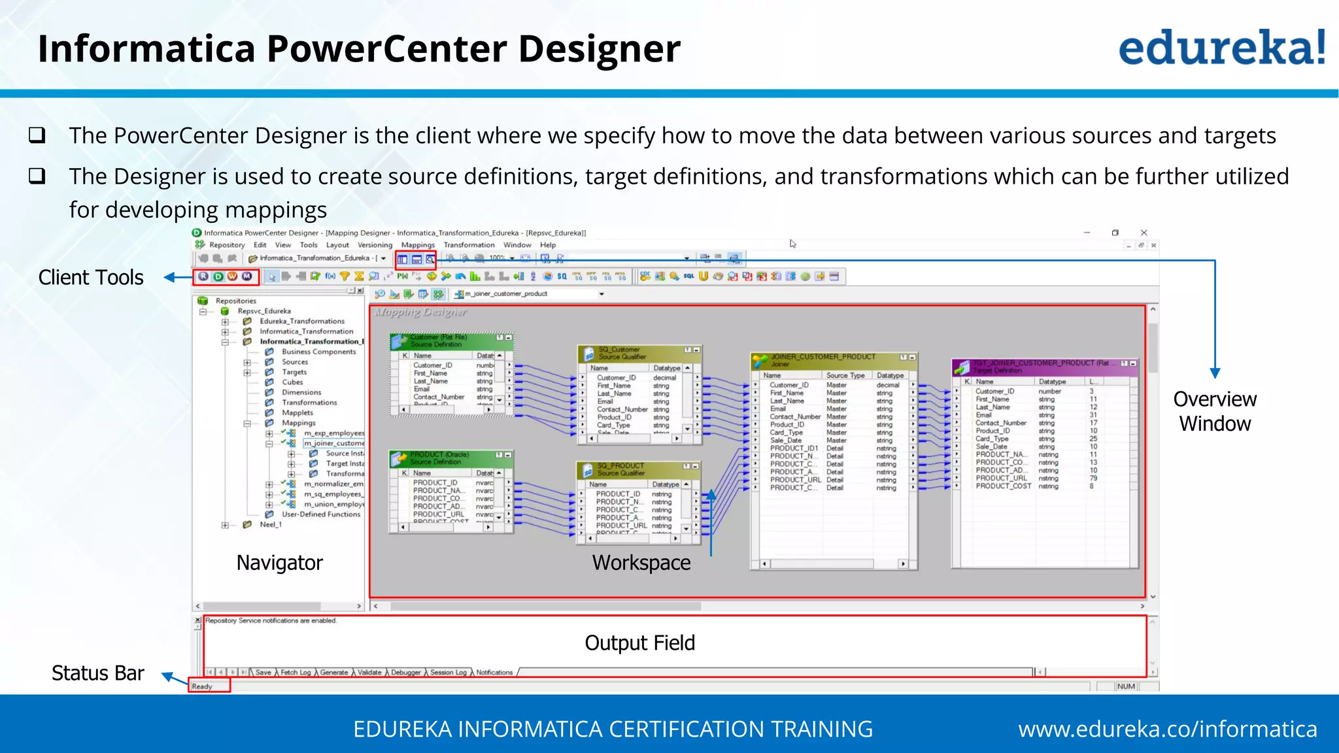Open the Workflow Monitor client tool
The height and width of the screenshot is (753, 1339).
click(x=246, y=276)
